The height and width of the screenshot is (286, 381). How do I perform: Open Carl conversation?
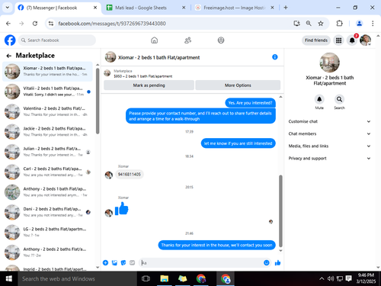tap(47, 172)
